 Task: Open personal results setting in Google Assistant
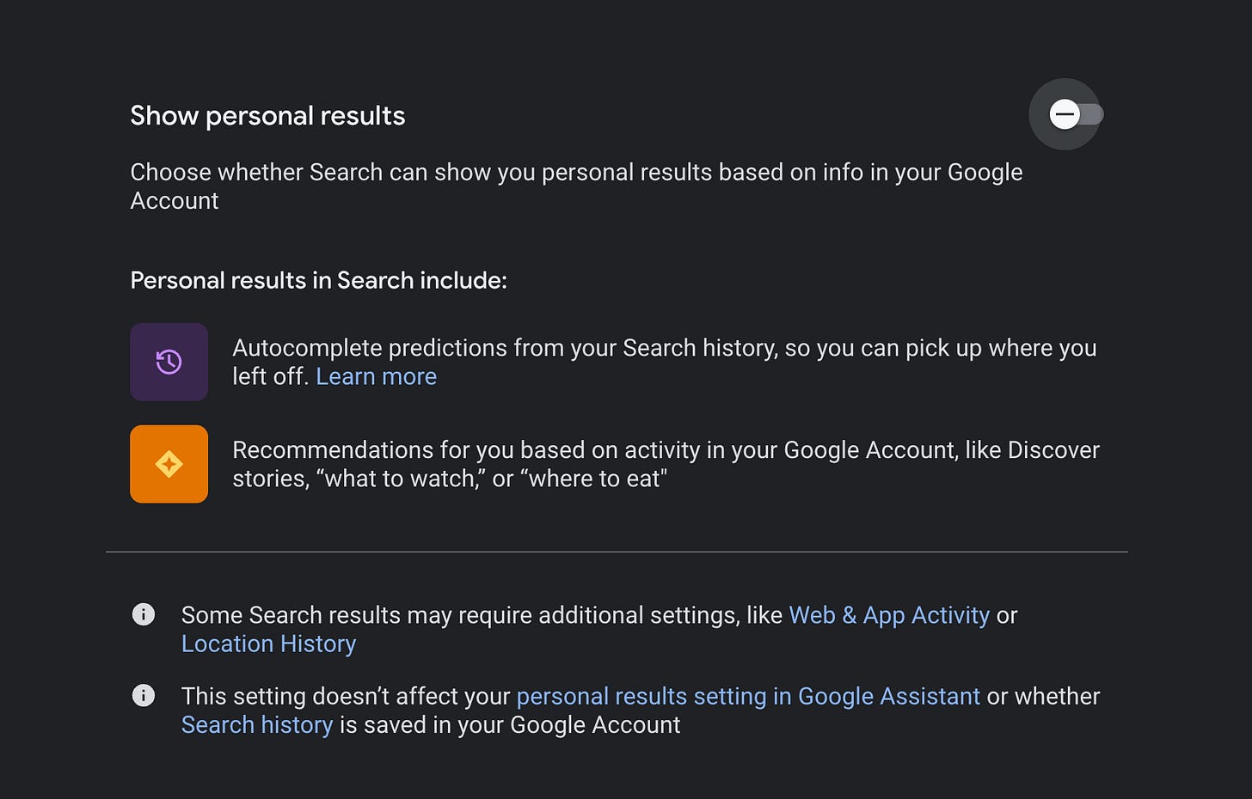point(748,696)
